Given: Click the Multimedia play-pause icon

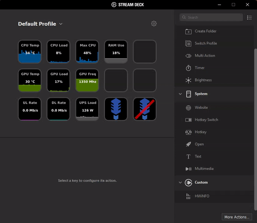Looking at the screenshot, I should coord(188,169).
